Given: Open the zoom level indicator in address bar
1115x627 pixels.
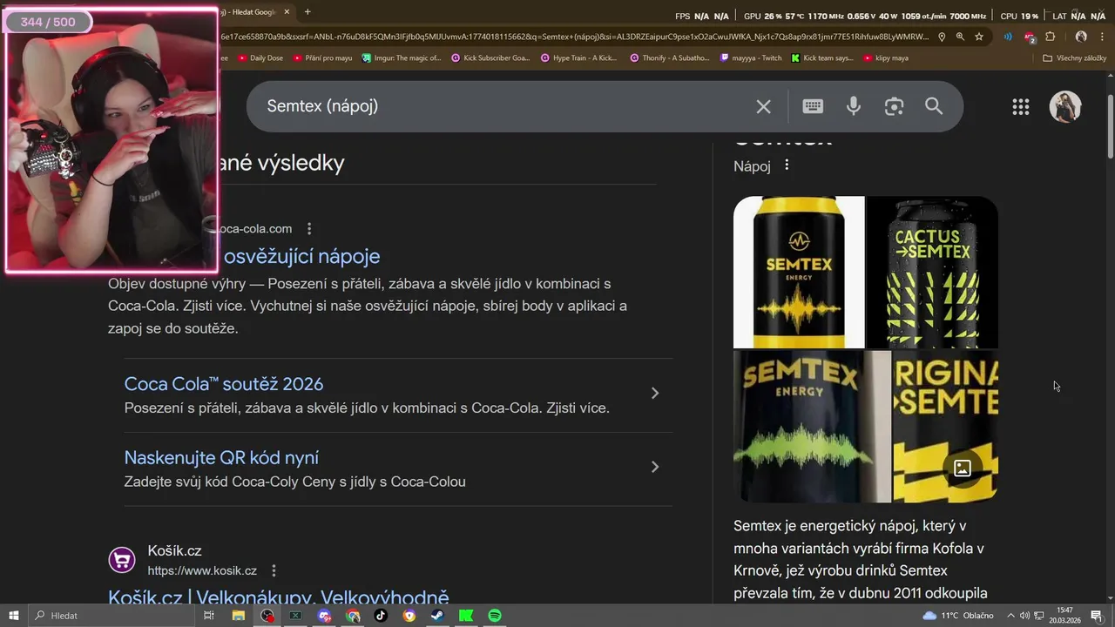Looking at the screenshot, I should point(960,37).
